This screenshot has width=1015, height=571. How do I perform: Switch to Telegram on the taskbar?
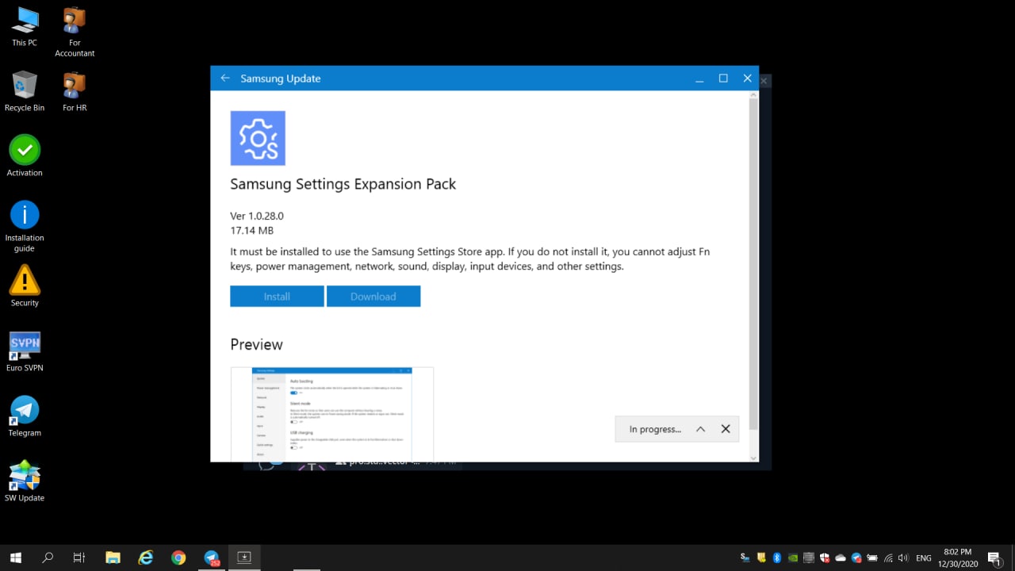coord(212,558)
